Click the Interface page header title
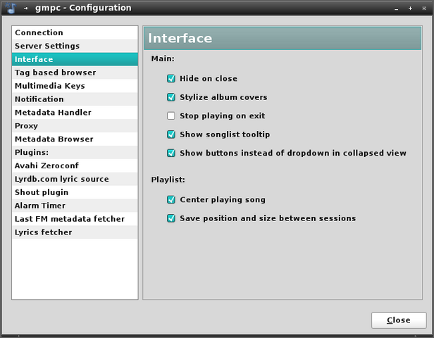 [180, 38]
